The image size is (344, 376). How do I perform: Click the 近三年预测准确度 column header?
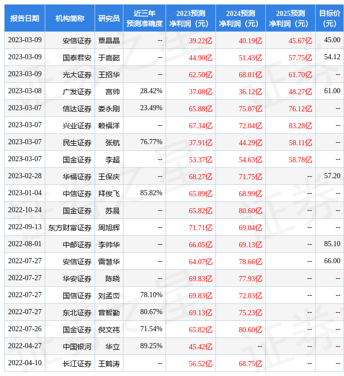[x=144, y=18]
